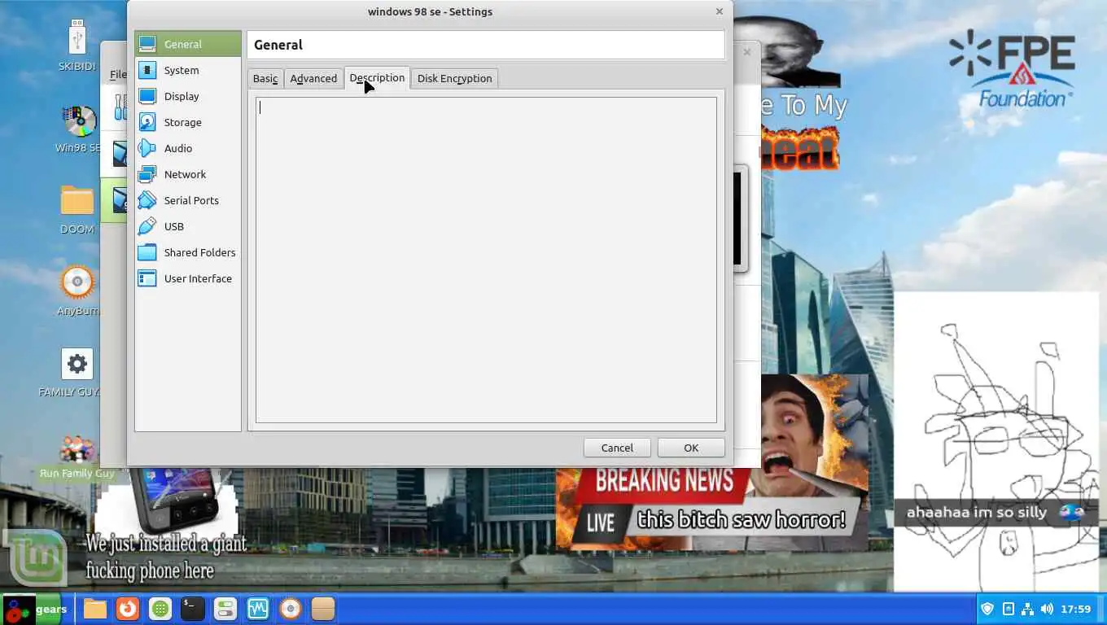
Task: Open the USB settings icon
Action: tap(147, 226)
